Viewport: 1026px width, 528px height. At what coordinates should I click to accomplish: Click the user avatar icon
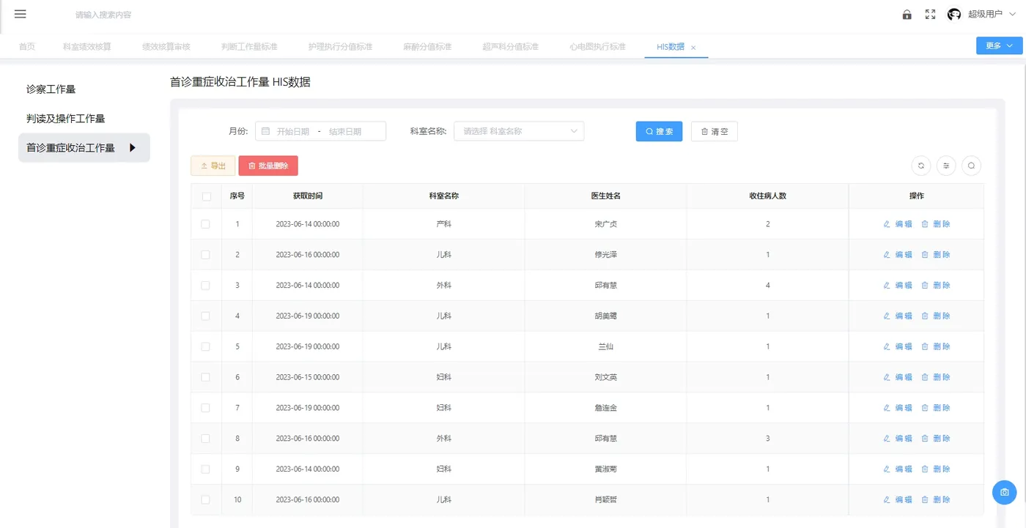(954, 15)
